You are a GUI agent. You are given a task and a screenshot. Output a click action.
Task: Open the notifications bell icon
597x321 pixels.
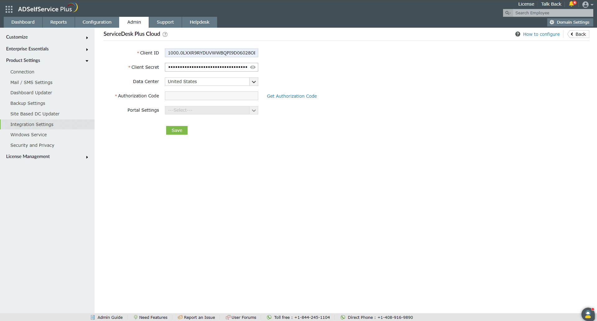(572, 4)
